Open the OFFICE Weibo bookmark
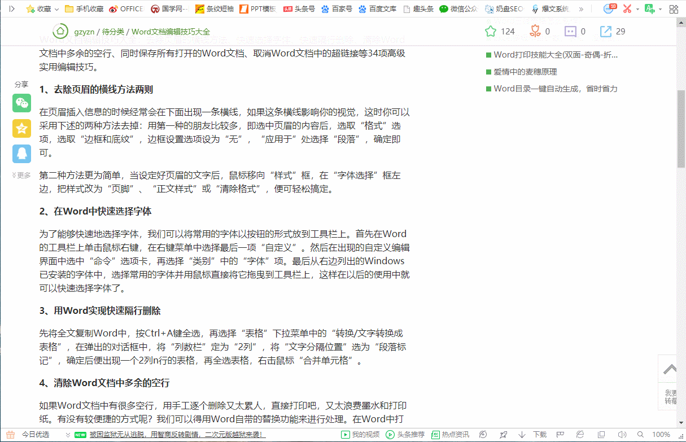Viewport: 686px width, 442px height. [x=126, y=9]
